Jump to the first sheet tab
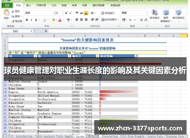 [x=3, y=136]
